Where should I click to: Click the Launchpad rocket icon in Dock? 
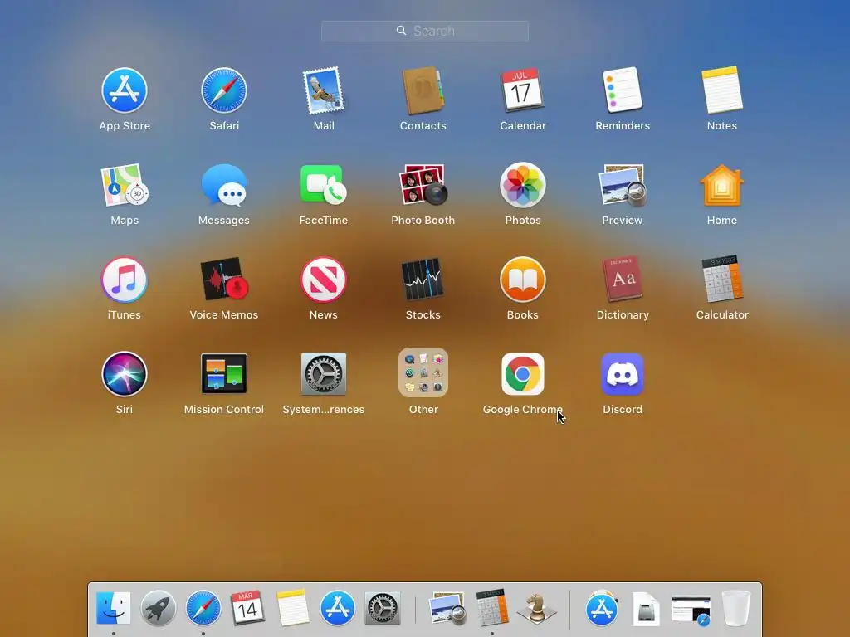point(159,608)
